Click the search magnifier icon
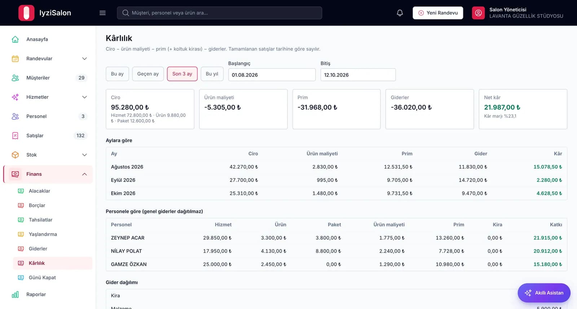Image resolution: width=577 pixels, height=309 pixels. coord(125,13)
